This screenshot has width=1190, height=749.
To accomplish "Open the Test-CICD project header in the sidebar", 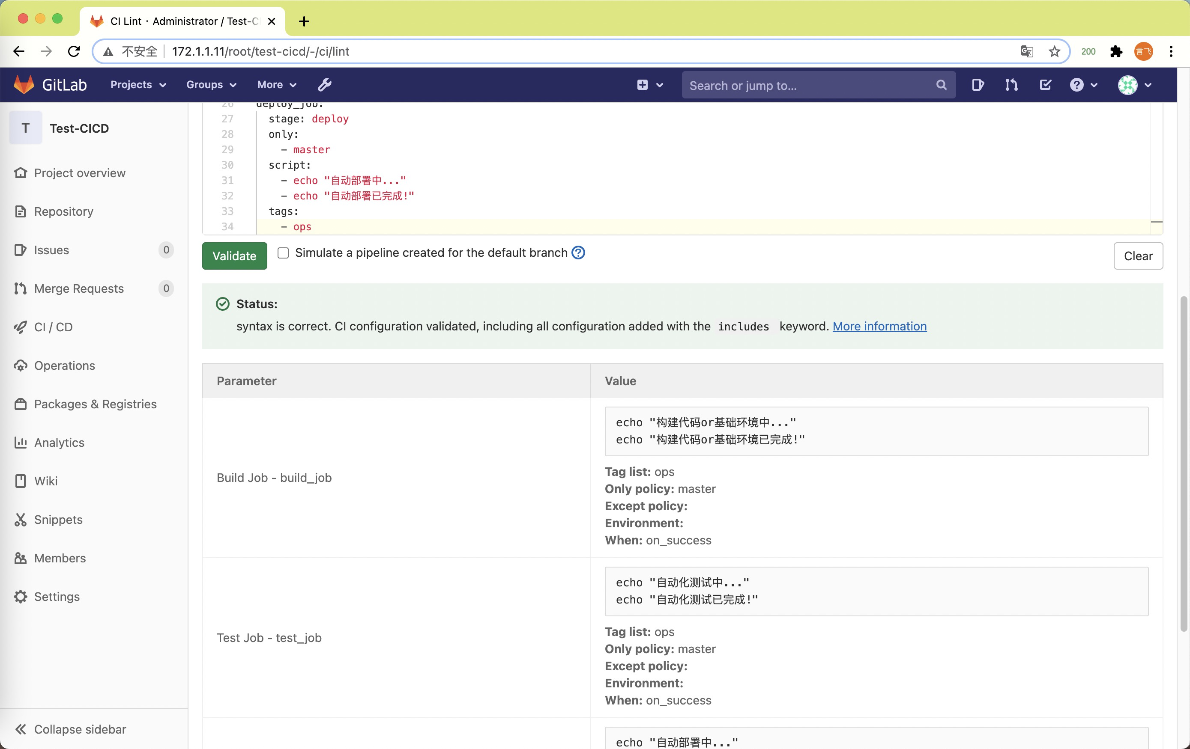I will coord(94,128).
